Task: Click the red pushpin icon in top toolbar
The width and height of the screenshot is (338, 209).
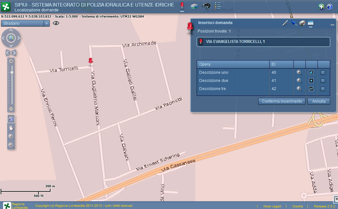Action: point(182,6)
